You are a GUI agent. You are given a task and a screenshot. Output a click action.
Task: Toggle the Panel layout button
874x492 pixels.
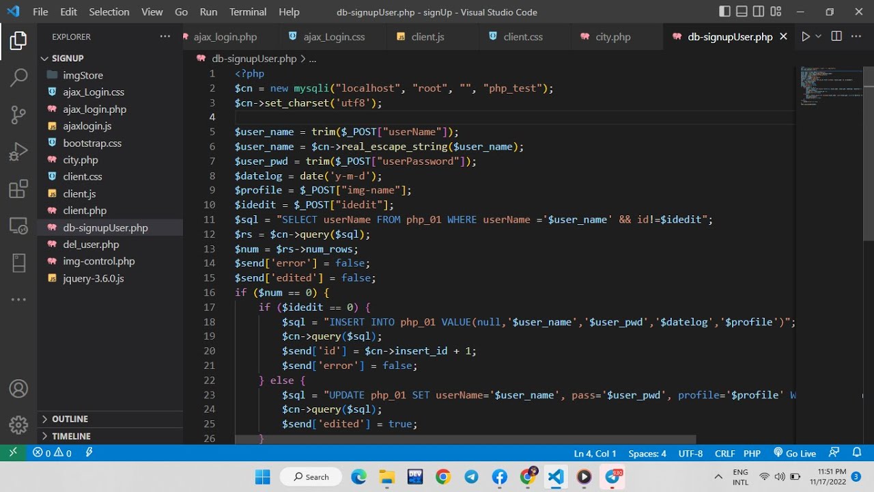point(742,12)
